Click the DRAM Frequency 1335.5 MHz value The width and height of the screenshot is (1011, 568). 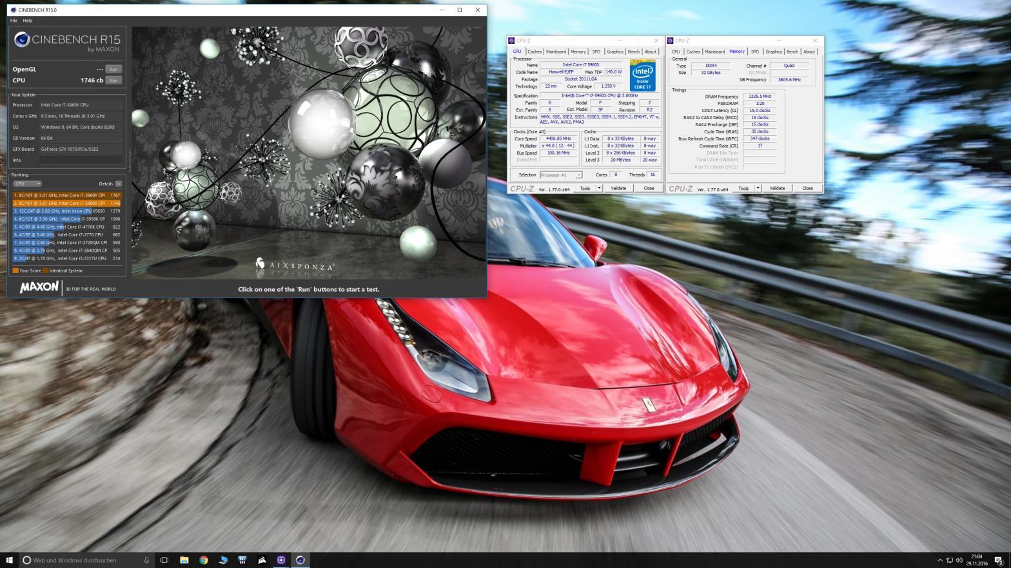[x=760, y=97]
